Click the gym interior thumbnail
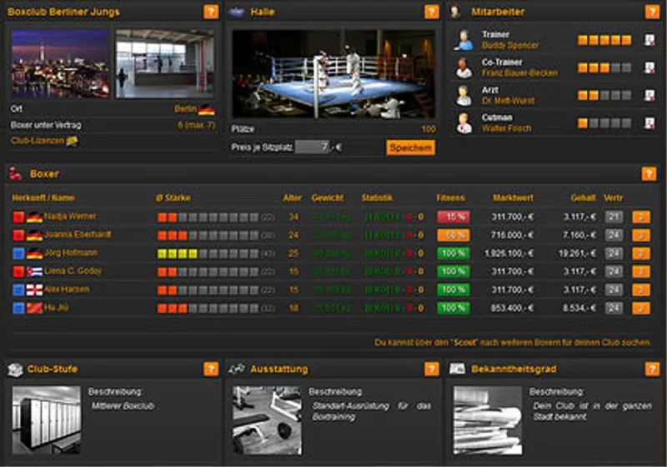The width and height of the screenshot is (667, 467). point(165,63)
